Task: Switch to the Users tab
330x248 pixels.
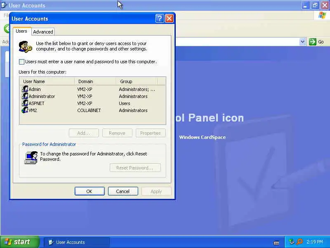Action: tap(21, 31)
